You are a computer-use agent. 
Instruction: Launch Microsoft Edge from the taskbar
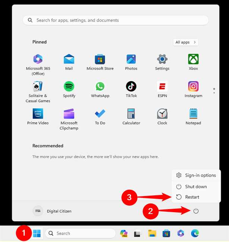[195, 233]
